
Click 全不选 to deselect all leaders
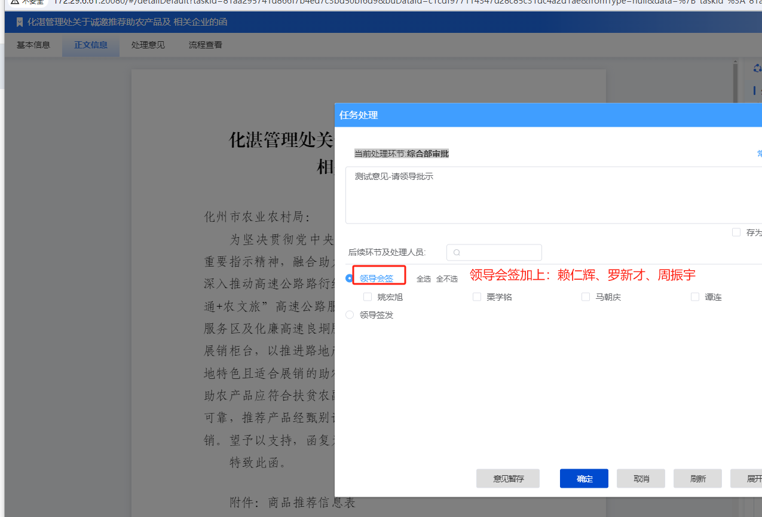point(447,279)
